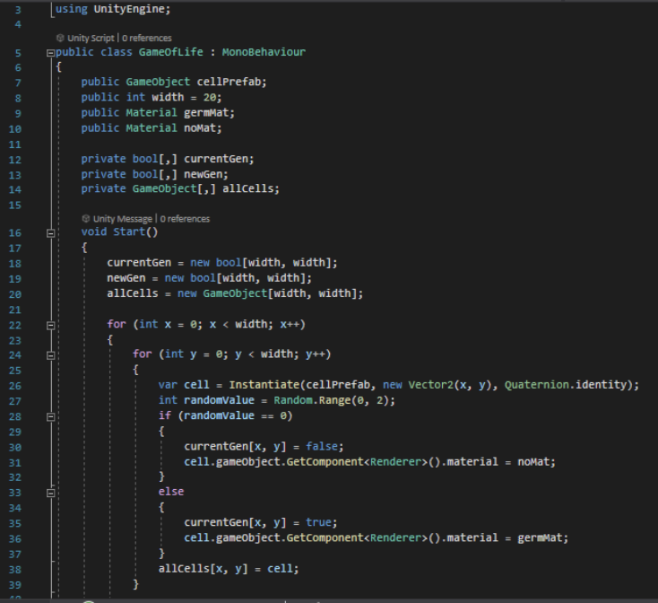Image resolution: width=658 pixels, height=603 pixels.
Task: Open '0 references' CodeLens above class GameOfLife
Action: (x=147, y=39)
